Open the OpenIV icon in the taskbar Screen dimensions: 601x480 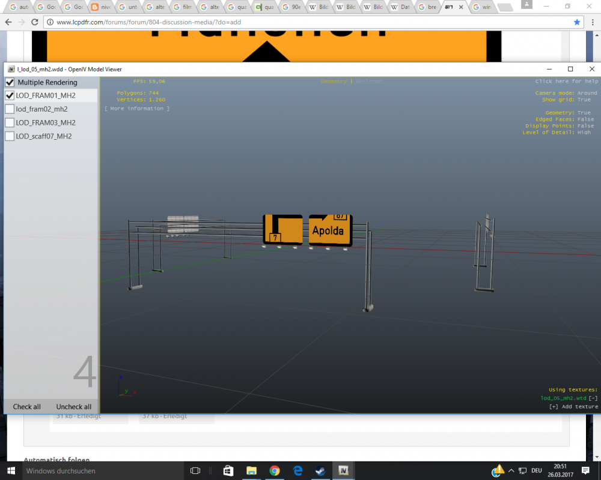[x=343, y=470]
